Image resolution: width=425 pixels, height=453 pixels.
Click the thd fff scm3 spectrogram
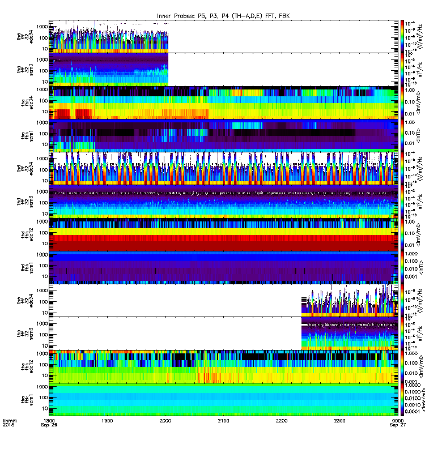click(x=223, y=202)
